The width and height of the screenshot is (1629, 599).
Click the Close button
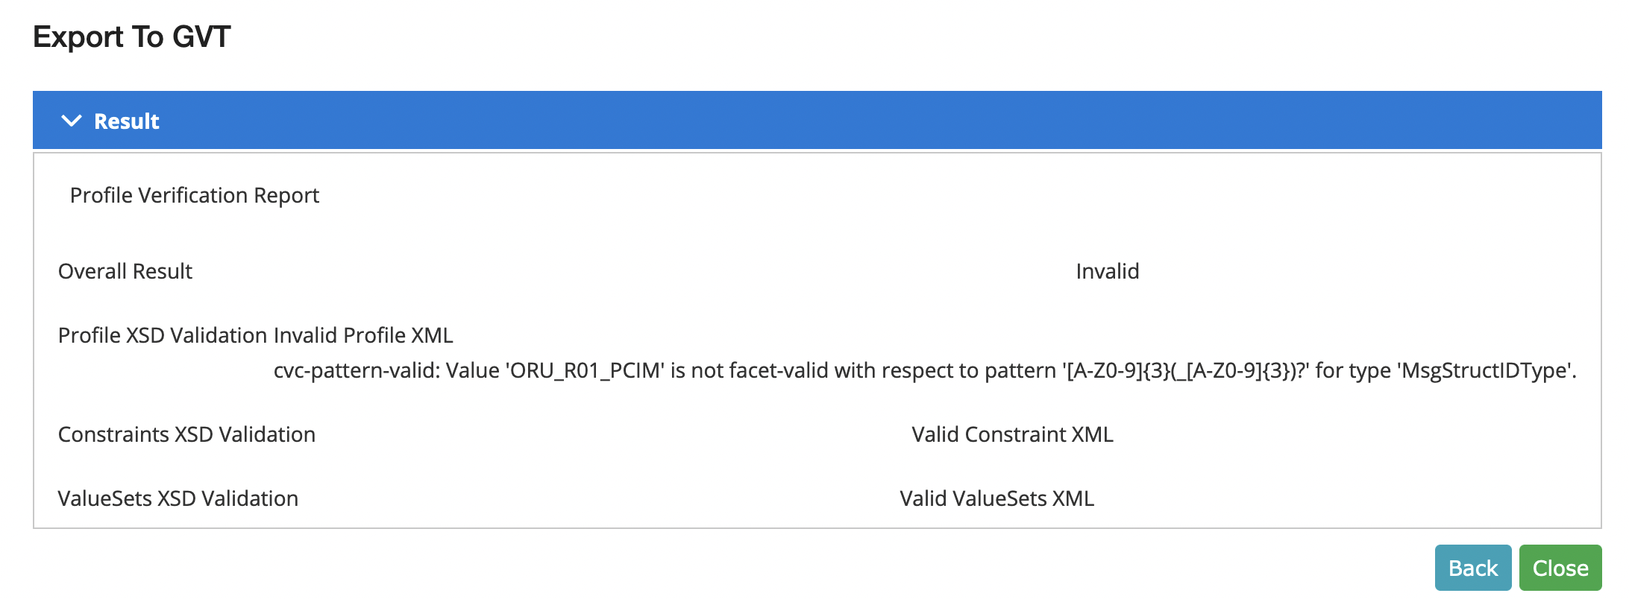click(1560, 567)
